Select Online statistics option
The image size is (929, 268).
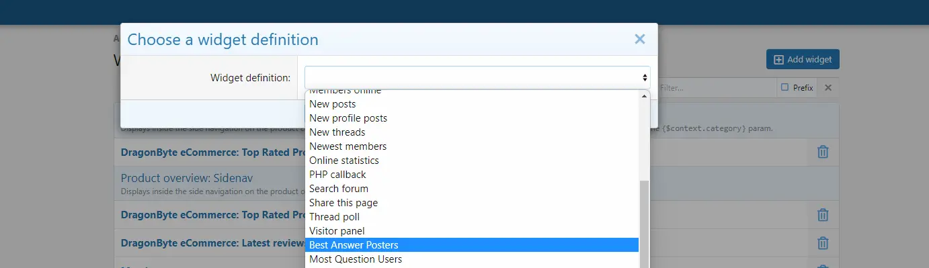click(472, 161)
